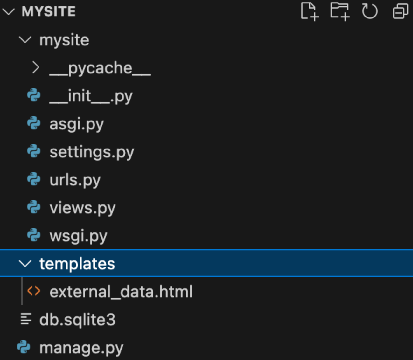Collapse the mysite folder chevron

point(25,40)
